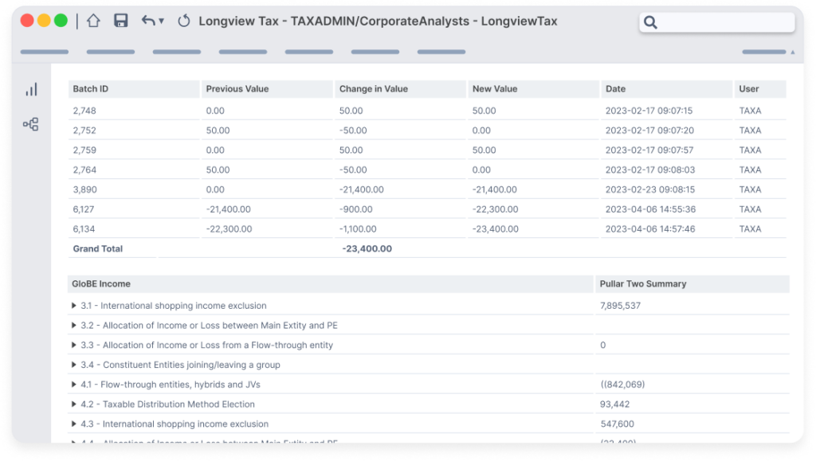Click the Save icon

tap(120, 21)
